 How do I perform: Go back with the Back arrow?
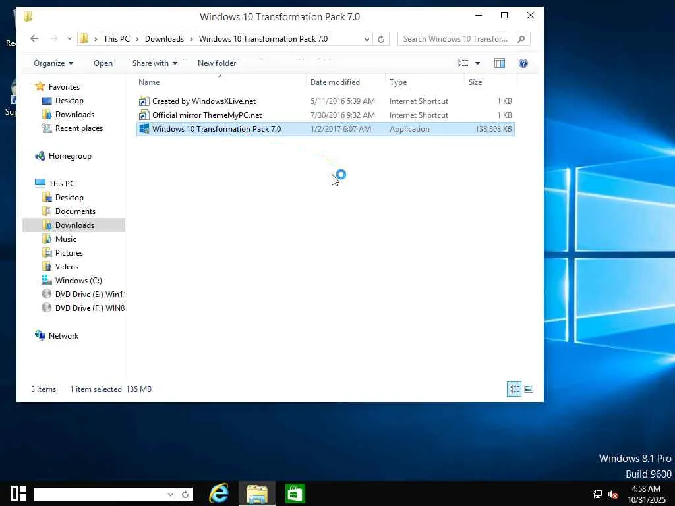pyautogui.click(x=34, y=38)
